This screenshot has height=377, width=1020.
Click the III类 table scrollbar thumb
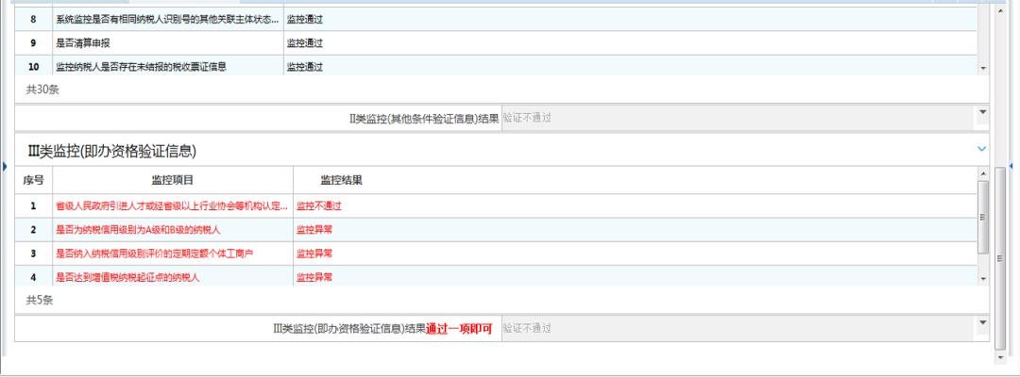point(983,216)
